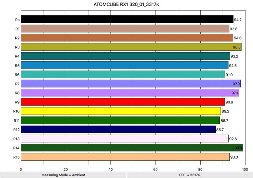This screenshot has width=253, height=178.
Task: Select the tan R1 bar
Action: [x=125, y=29]
